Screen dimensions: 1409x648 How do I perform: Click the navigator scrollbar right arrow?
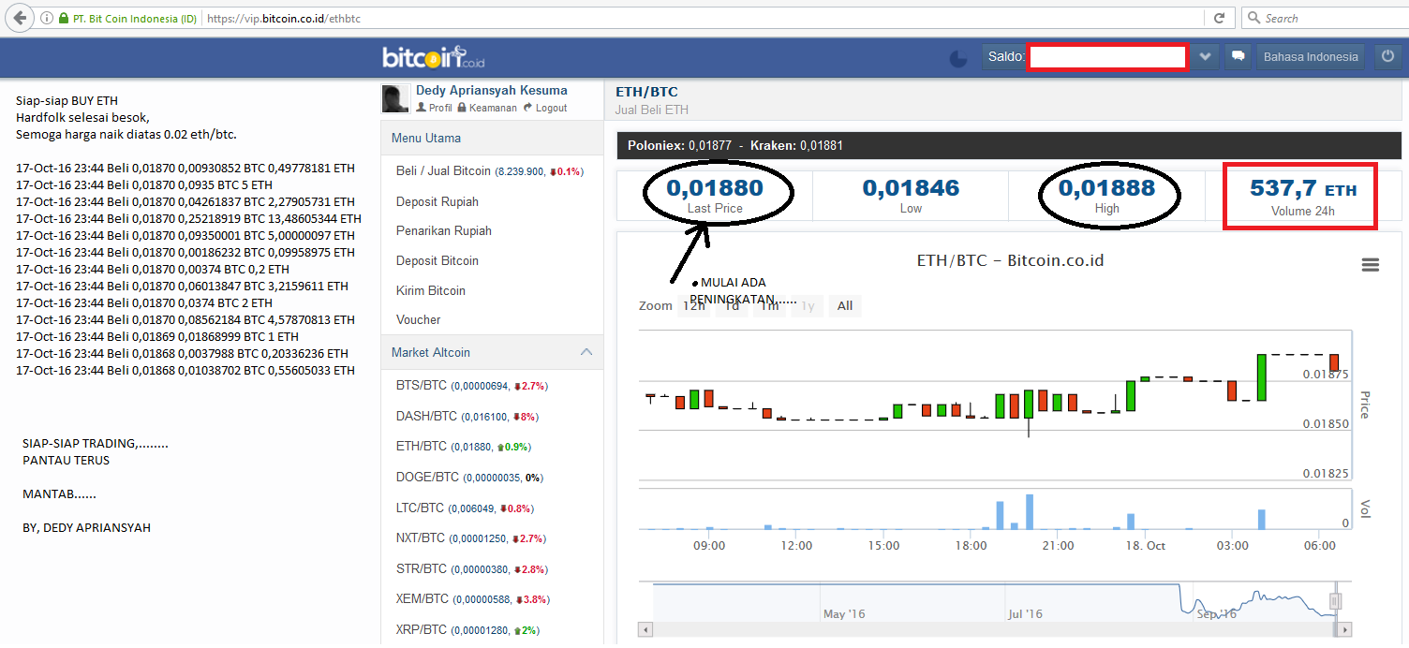click(x=1345, y=629)
